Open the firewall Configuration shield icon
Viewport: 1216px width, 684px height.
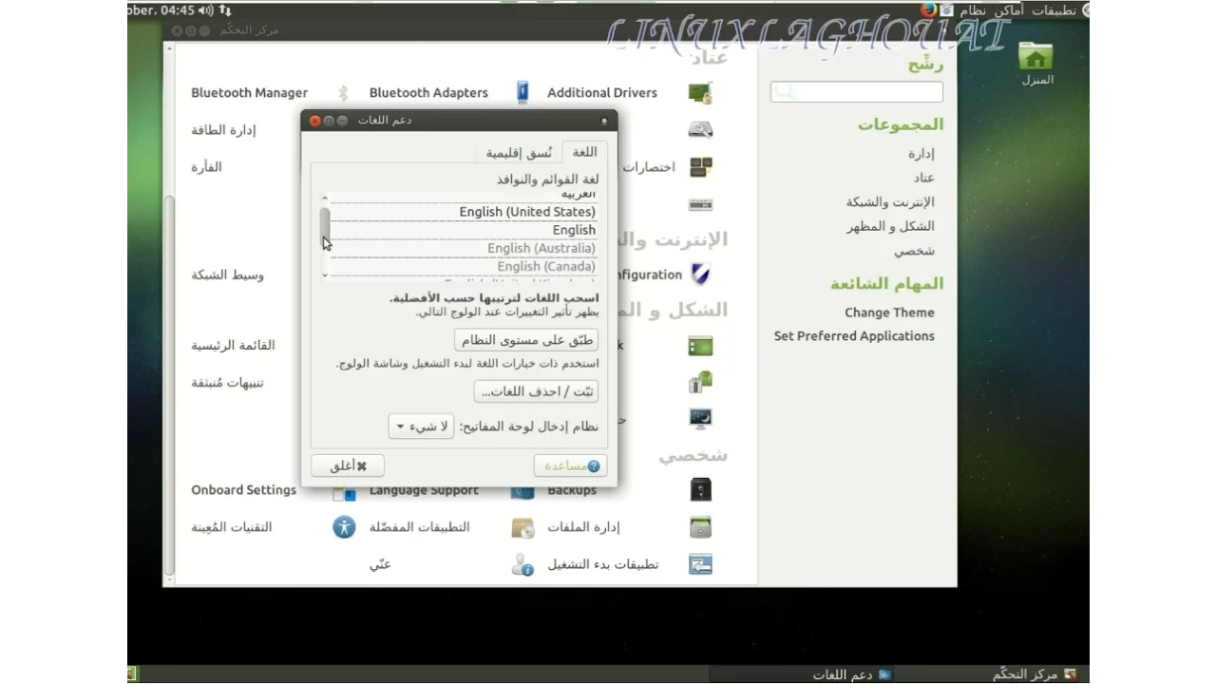point(700,275)
